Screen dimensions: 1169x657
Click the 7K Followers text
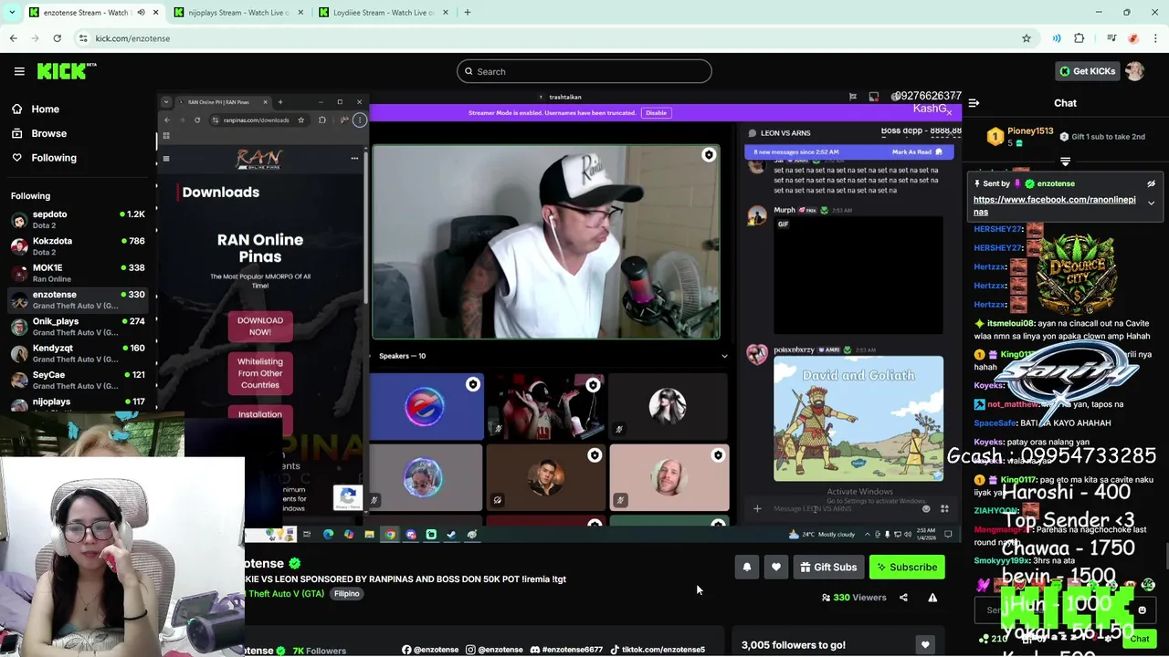(320, 651)
